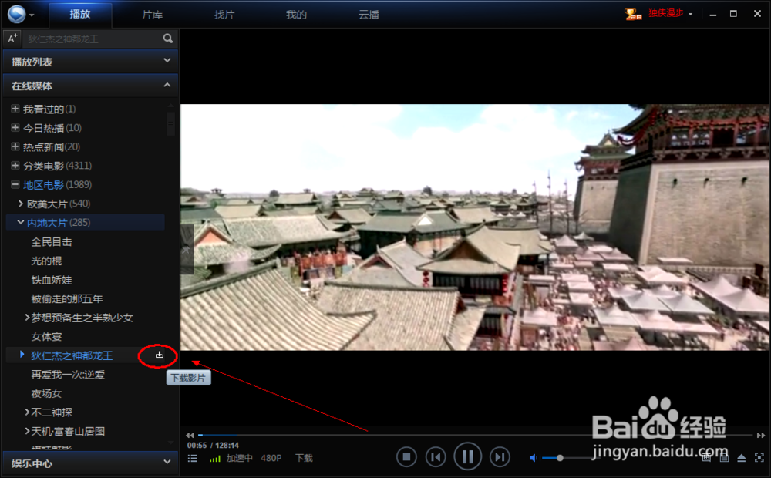Mute the volume speaker icon
The width and height of the screenshot is (771, 478).
point(533,458)
